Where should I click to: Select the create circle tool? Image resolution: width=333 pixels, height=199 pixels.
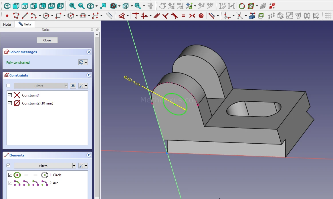click(46, 16)
